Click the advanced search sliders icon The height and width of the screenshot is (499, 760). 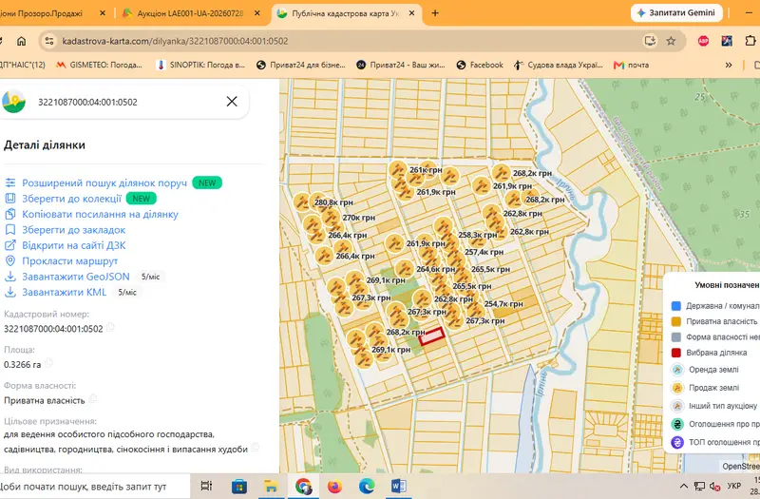(x=10, y=182)
